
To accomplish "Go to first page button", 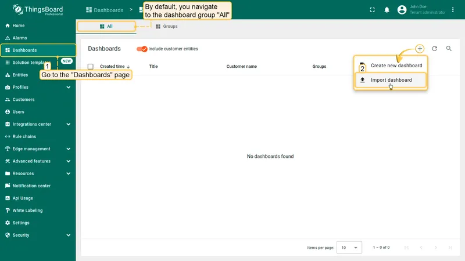I will coord(406,248).
